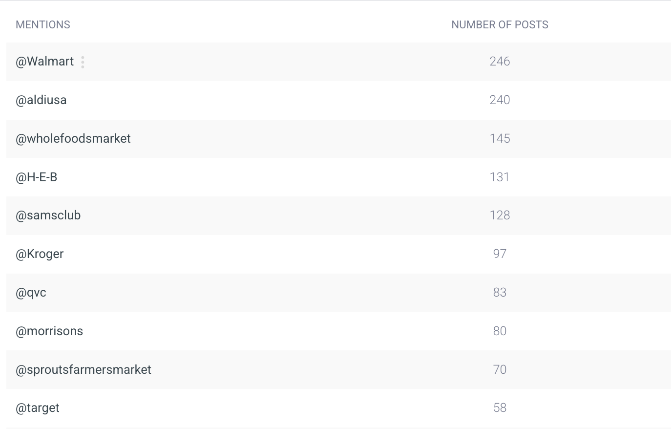Open the @sproutsfarmersmarket mention
The height and width of the screenshot is (429, 671).
point(84,370)
